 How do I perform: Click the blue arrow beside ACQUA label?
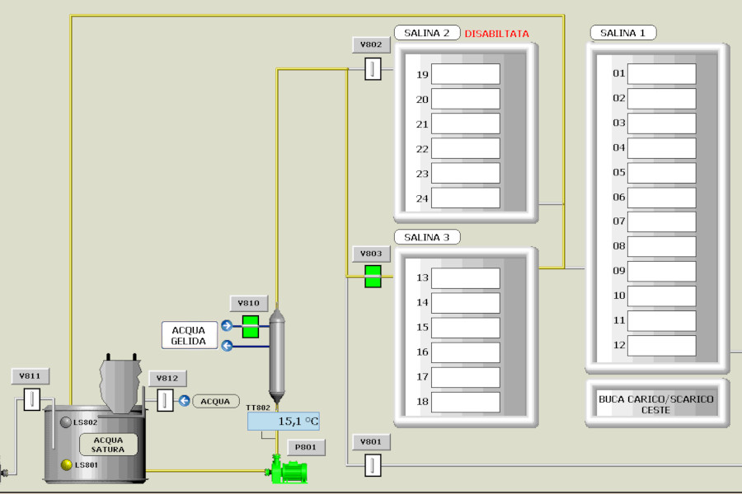184,401
